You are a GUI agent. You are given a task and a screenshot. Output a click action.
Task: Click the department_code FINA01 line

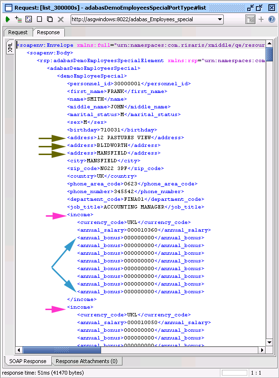pyautogui.click(x=135, y=199)
